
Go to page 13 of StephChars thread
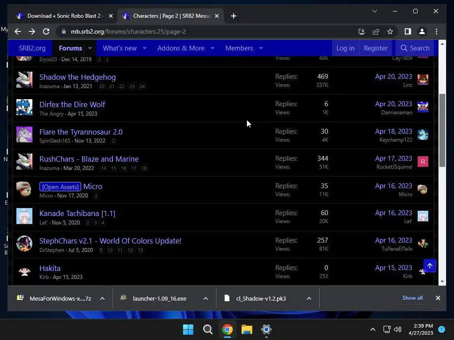coord(140,250)
